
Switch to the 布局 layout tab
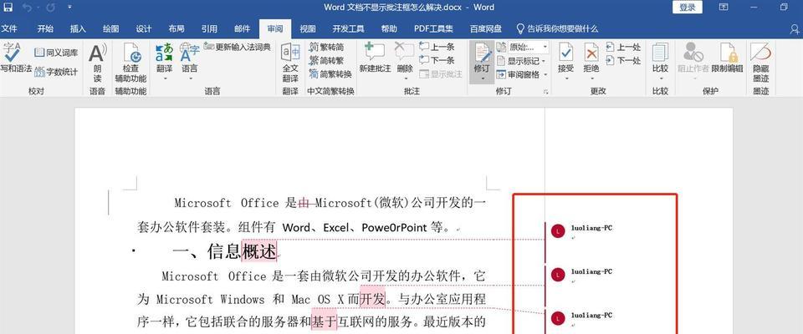[x=176, y=28]
